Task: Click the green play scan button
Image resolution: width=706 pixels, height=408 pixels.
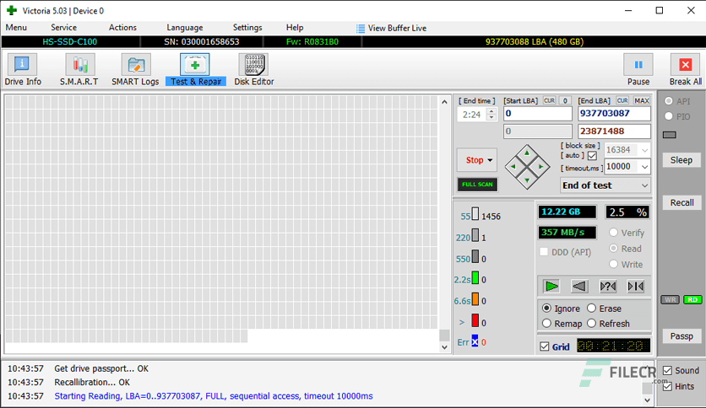Action: click(x=551, y=287)
